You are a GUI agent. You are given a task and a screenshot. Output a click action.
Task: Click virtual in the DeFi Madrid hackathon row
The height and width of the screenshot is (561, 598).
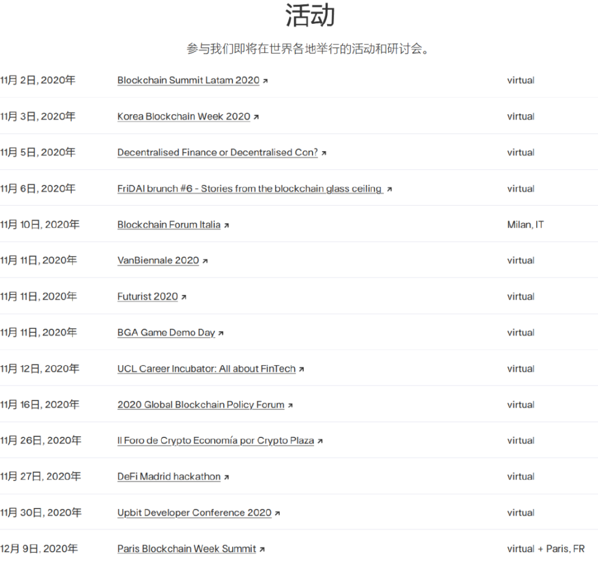[520, 477]
